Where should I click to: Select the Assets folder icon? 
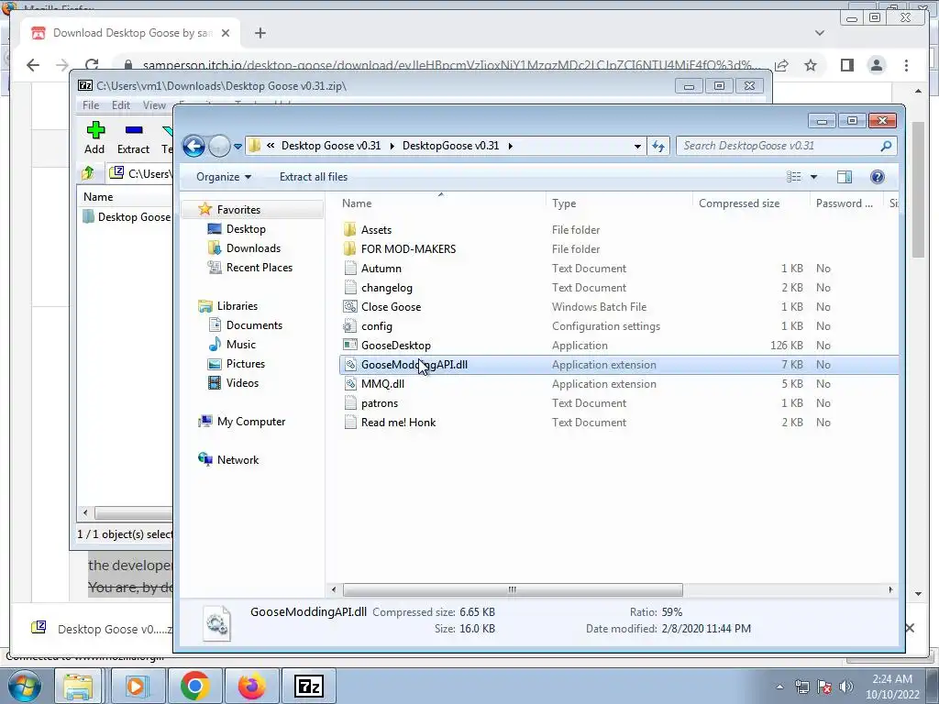(x=350, y=230)
